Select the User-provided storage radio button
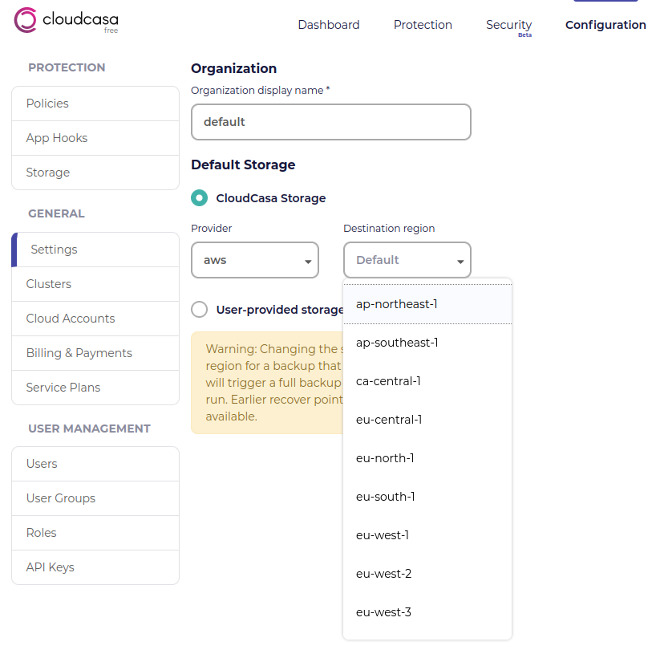Screen dimensions: 656x650 (199, 309)
